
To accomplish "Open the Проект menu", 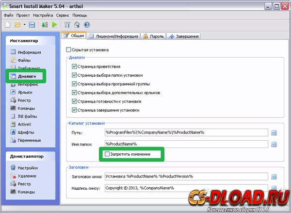I will click(x=23, y=16).
